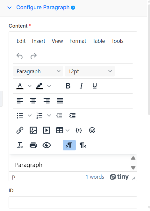
Task: Open the text color picker arrow
Action: [x=30, y=86]
